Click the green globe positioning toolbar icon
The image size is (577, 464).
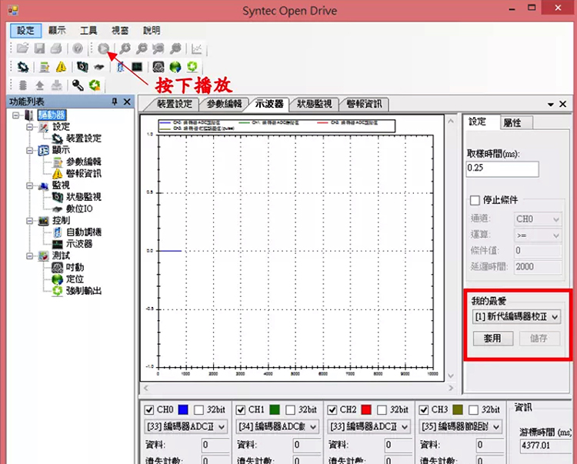(x=175, y=67)
